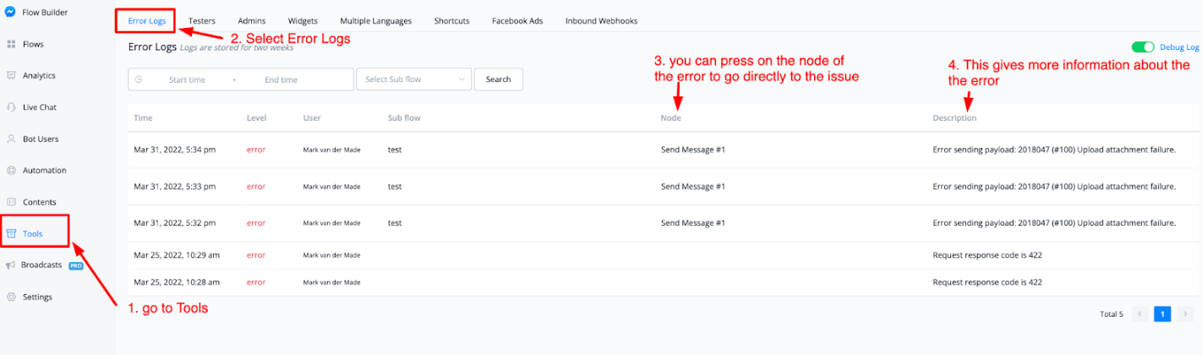Click the Start time input field
Screen dimensions: 1202x355
(187, 79)
